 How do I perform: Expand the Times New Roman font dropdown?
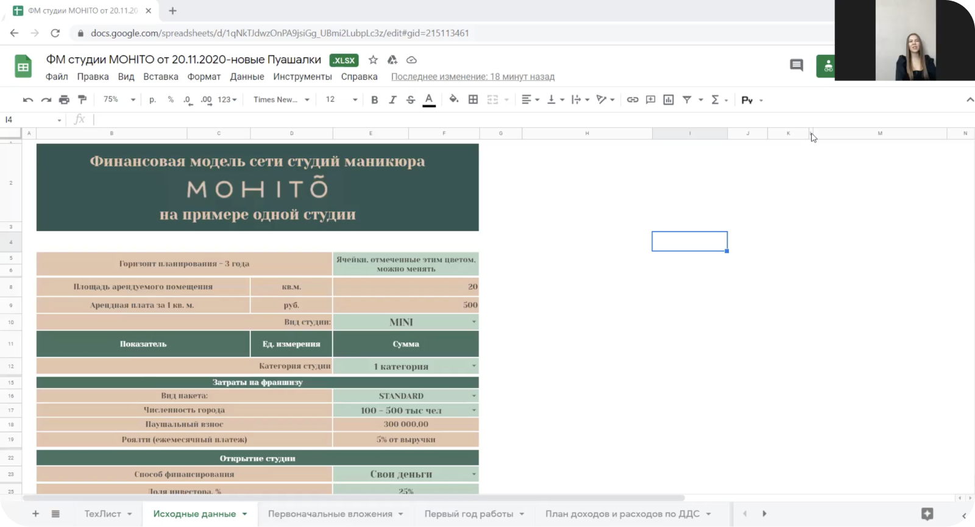(282, 100)
